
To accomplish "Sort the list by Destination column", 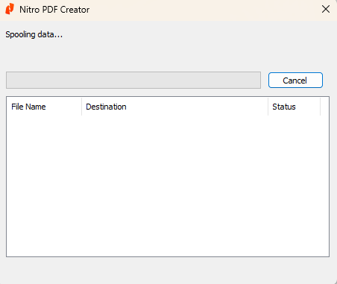I will (x=174, y=107).
